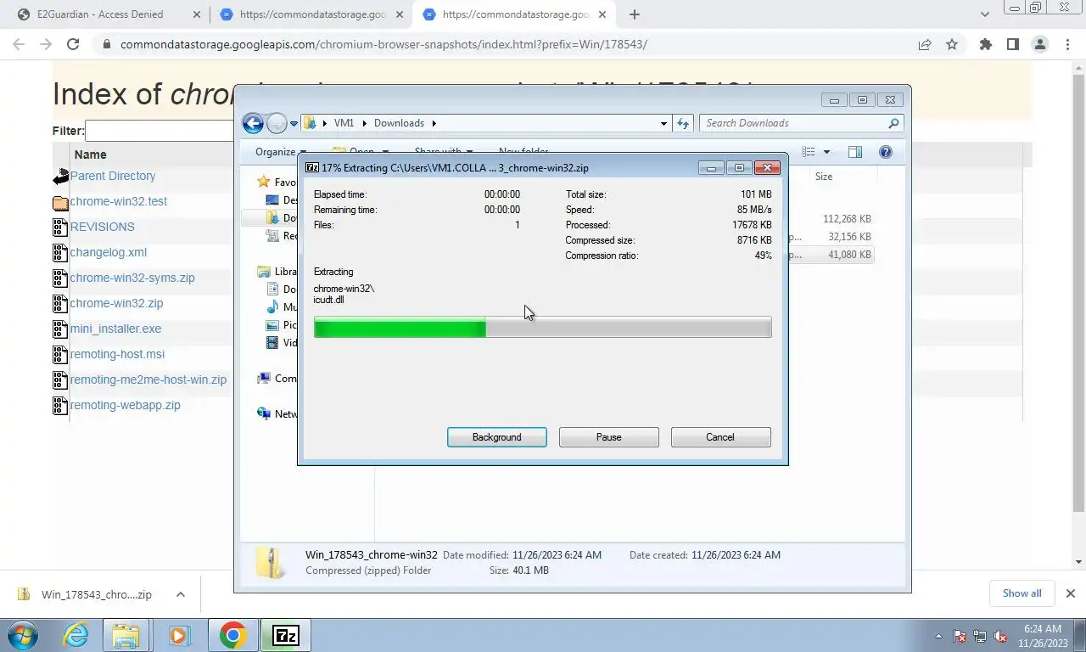Bookmark this page with the star icon
The width and height of the screenshot is (1086, 652).
pyautogui.click(x=952, y=44)
